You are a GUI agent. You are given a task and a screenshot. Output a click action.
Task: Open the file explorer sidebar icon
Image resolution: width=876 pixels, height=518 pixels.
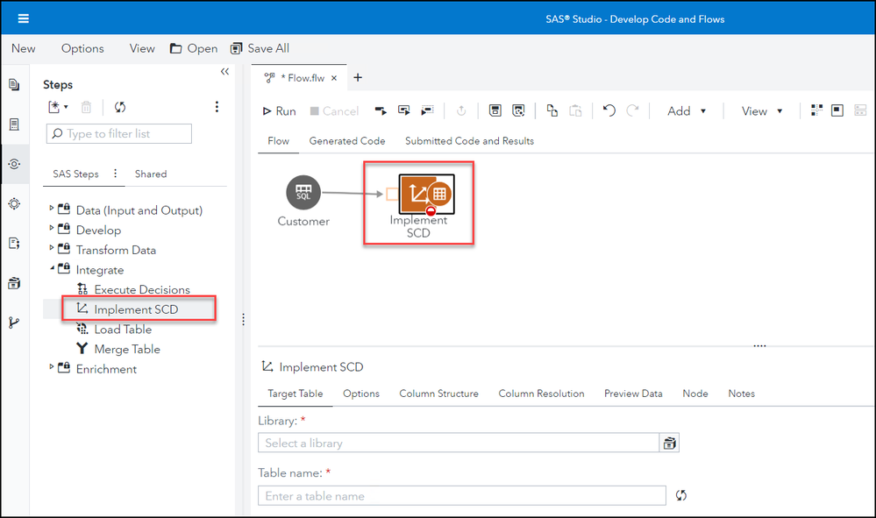[x=15, y=85]
